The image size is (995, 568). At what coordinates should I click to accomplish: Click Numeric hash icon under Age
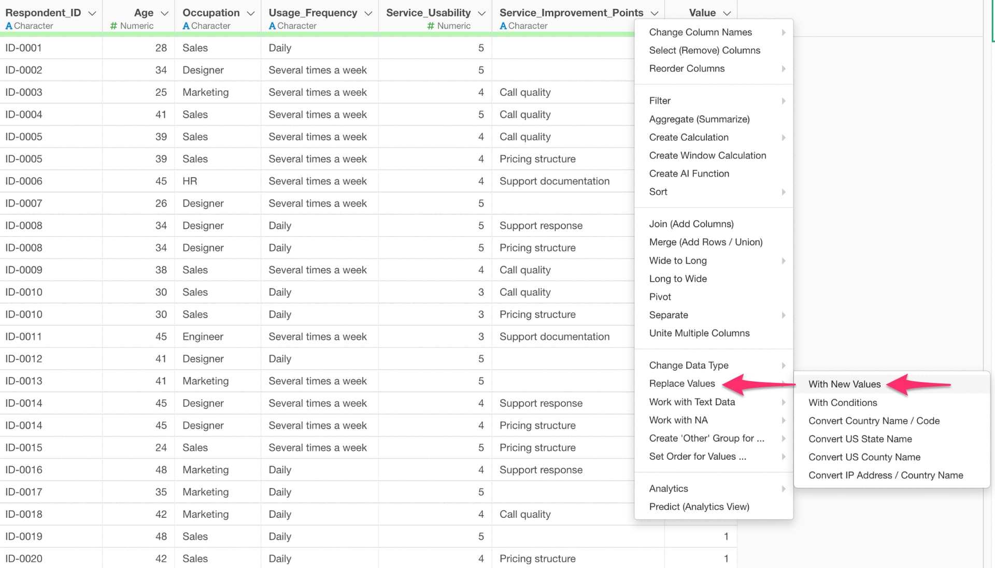click(x=113, y=26)
